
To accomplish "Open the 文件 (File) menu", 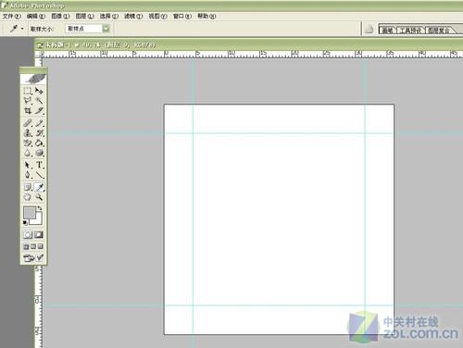I will [12, 16].
